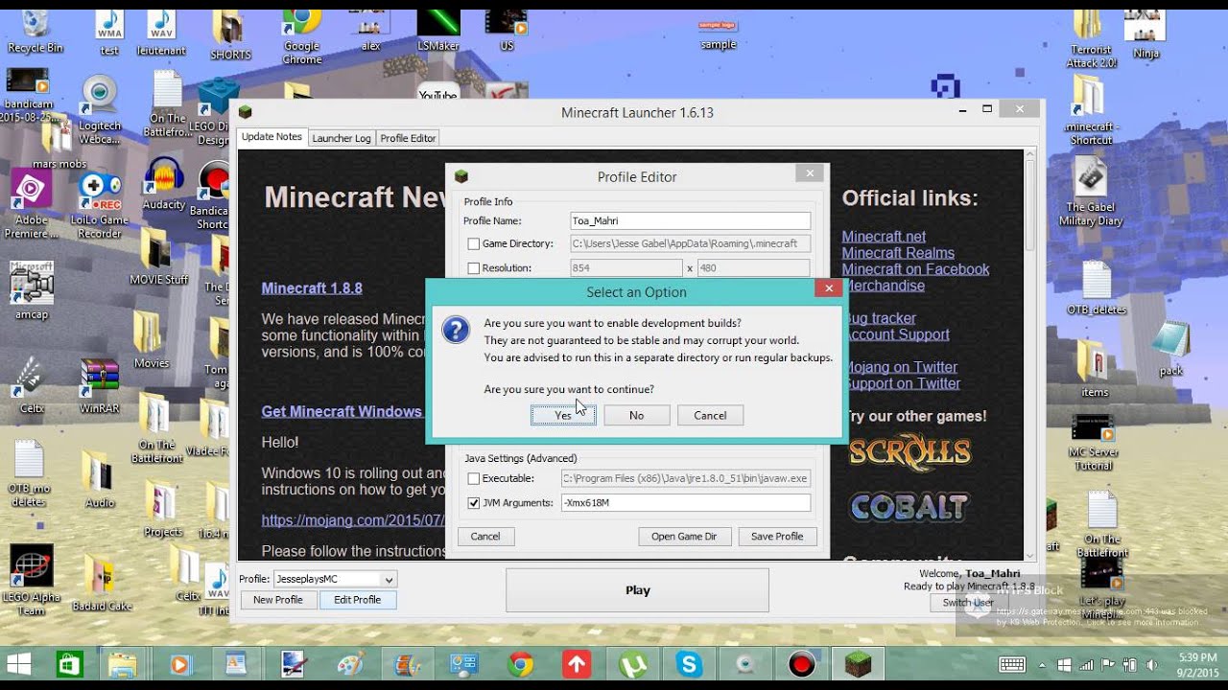Open Game Dir button
The width and height of the screenshot is (1228, 690).
click(x=684, y=537)
